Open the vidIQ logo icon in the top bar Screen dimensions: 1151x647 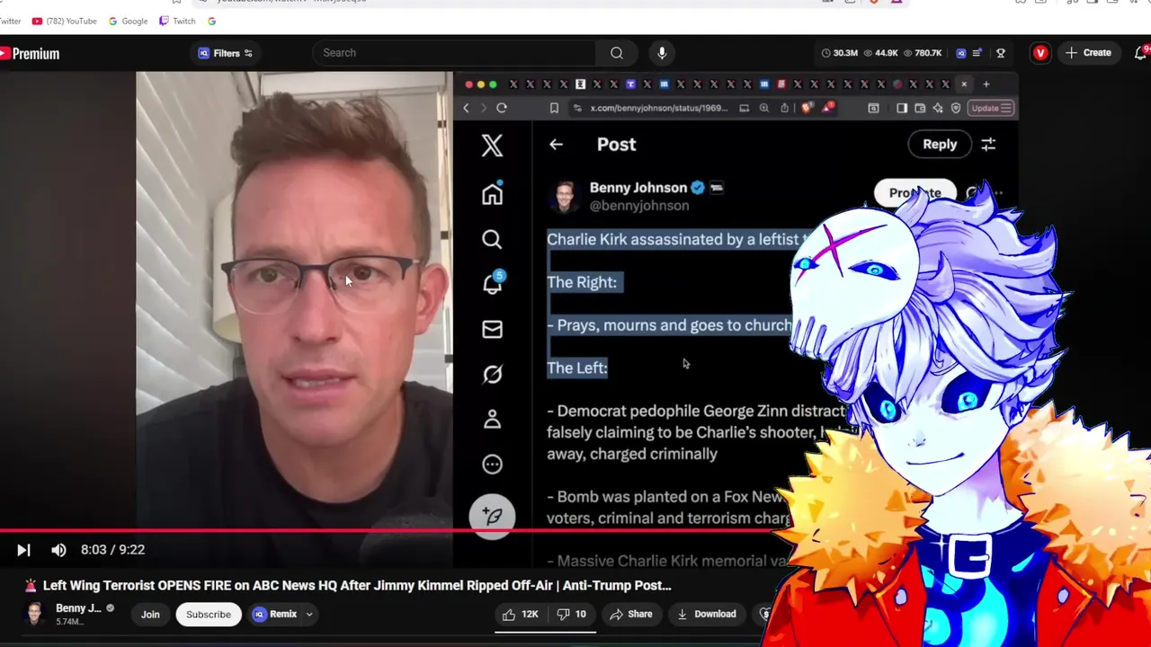960,53
